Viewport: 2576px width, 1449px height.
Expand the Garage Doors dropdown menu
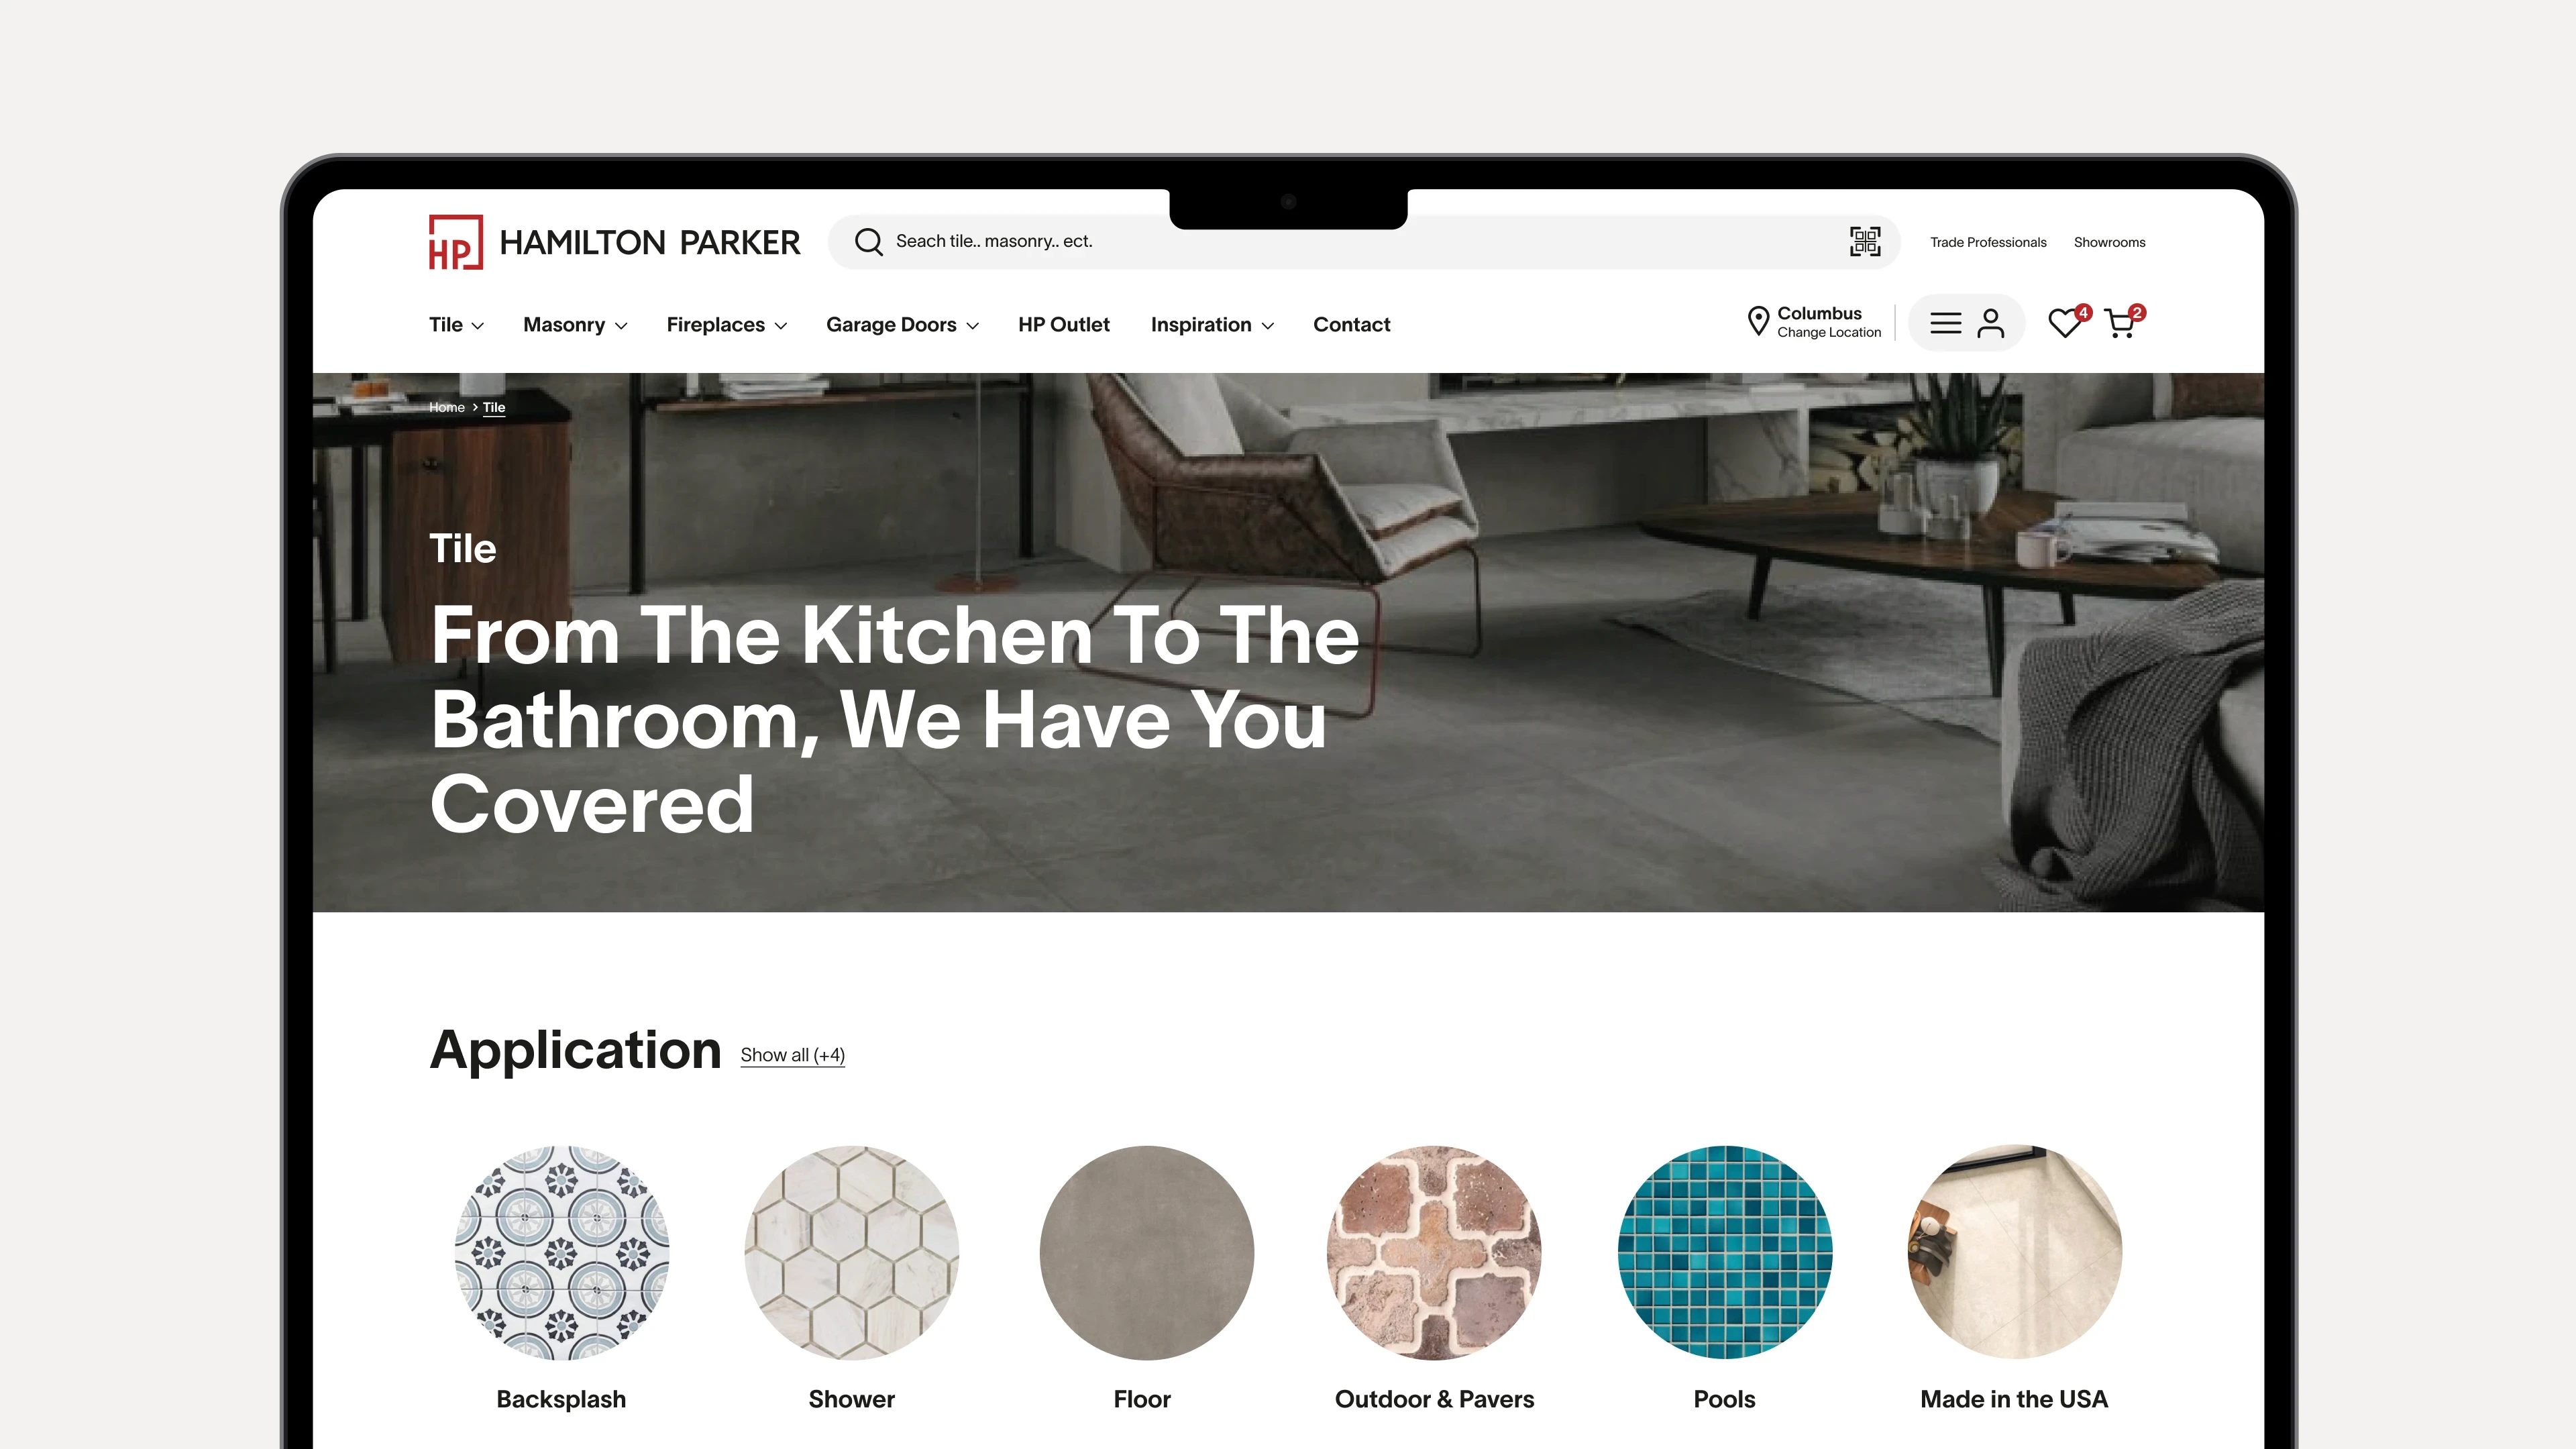coord(902,325)
